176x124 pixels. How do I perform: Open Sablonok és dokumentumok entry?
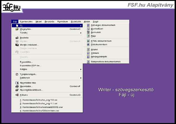106,61
